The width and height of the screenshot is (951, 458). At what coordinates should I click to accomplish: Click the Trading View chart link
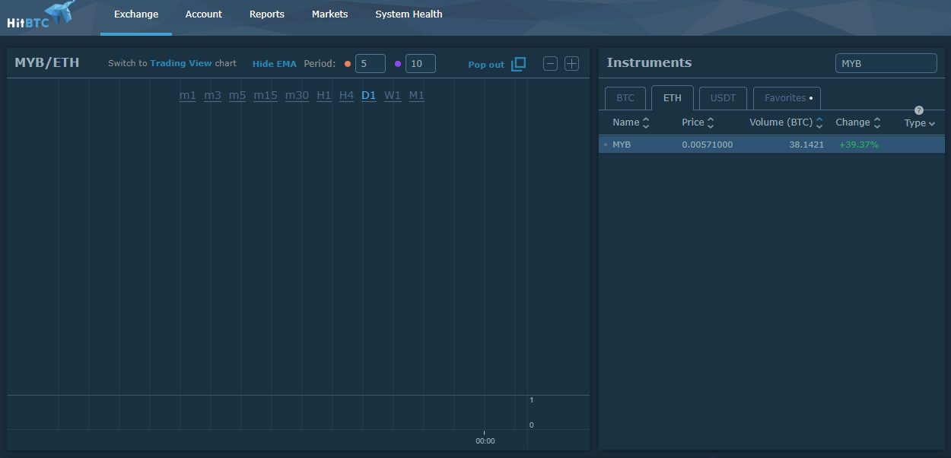181,63
